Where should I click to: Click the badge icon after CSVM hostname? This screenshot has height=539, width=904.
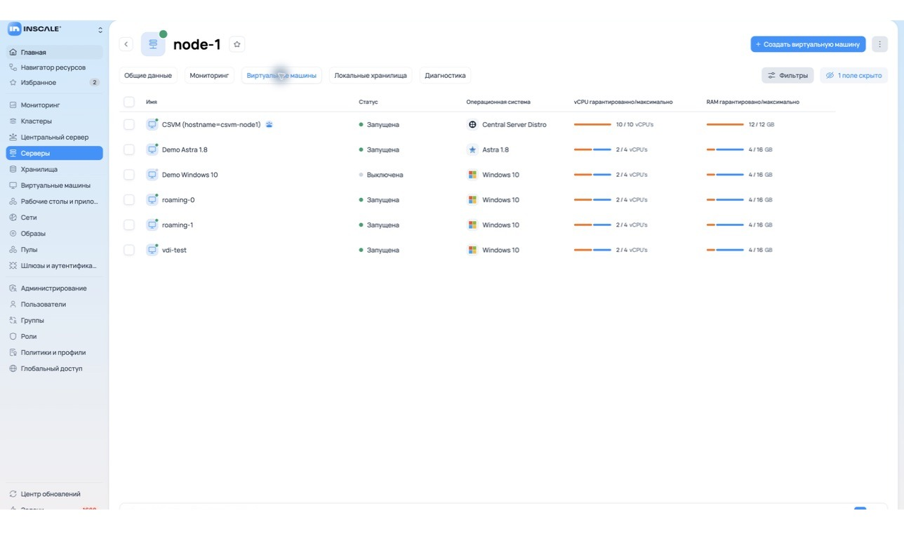269,125
